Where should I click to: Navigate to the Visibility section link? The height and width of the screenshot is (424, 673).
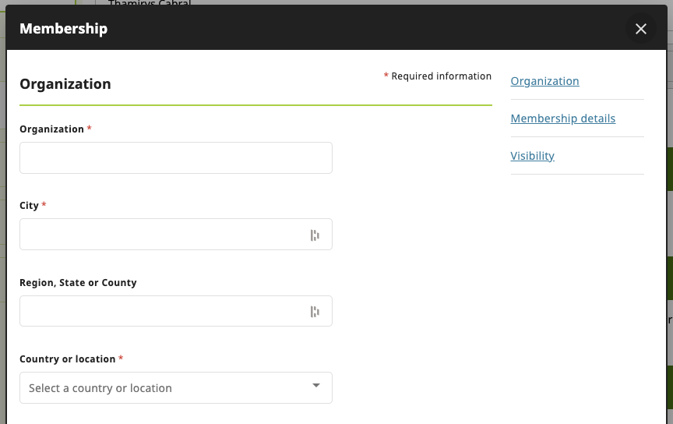point(532,156)
